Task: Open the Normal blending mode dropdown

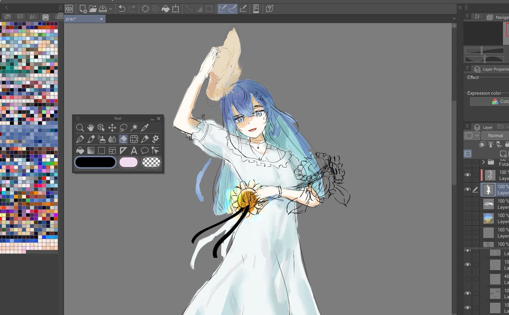Action: click(x=495, y=135)
